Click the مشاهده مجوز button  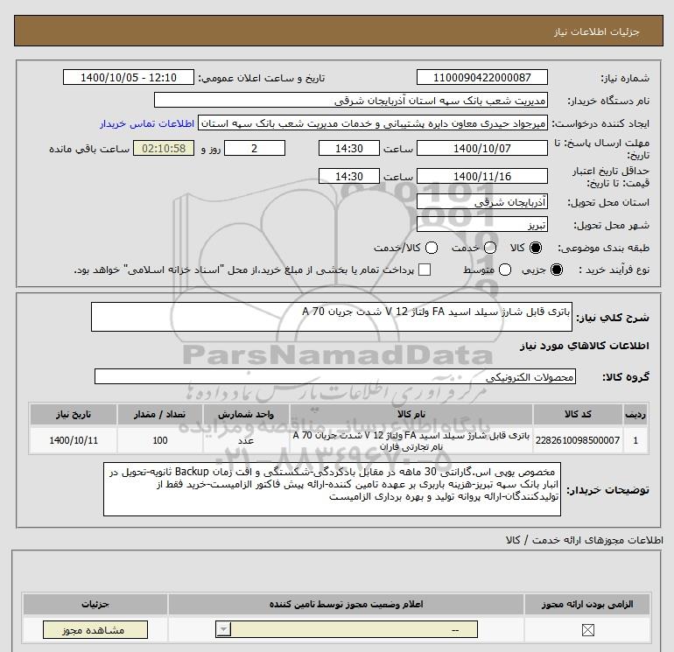(95, 630)
